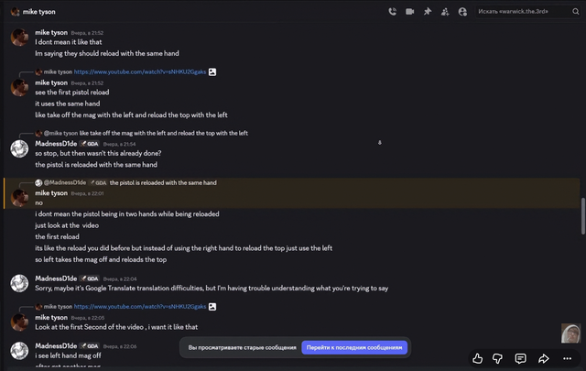The height and width of the screenshot is (371, 586).
Task: Open the comment bubble icon
Action: point(520,359)
